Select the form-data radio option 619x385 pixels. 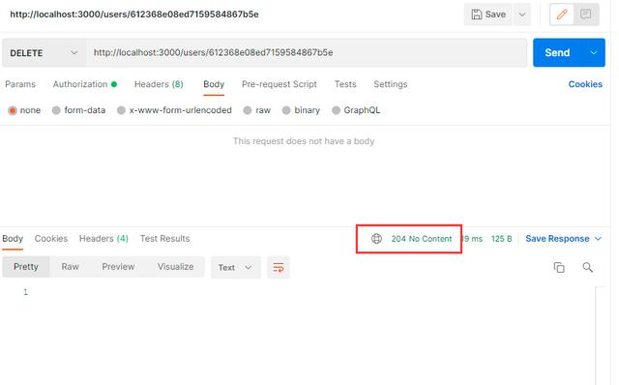56,110
